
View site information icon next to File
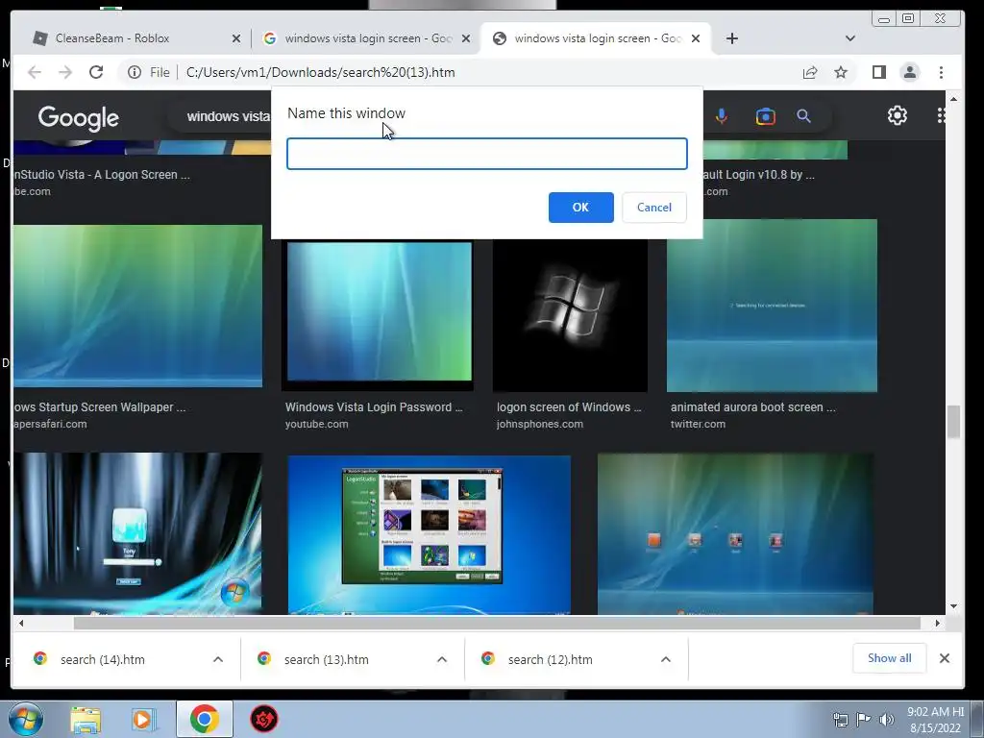click(135, 72)
